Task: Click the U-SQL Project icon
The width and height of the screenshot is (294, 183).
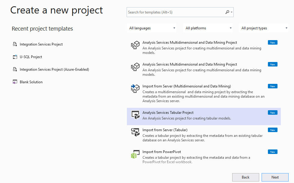Action: click(15, 57)
